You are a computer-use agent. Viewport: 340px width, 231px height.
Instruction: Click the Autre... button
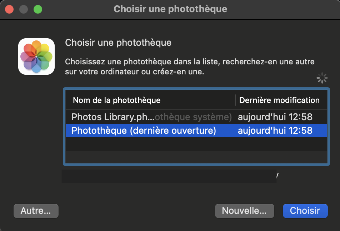point(36,211)
